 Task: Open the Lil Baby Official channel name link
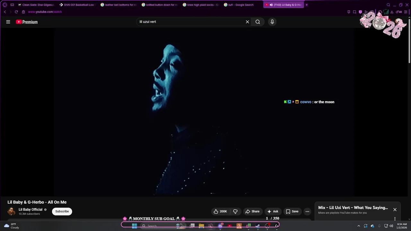[x=31, y=210]
